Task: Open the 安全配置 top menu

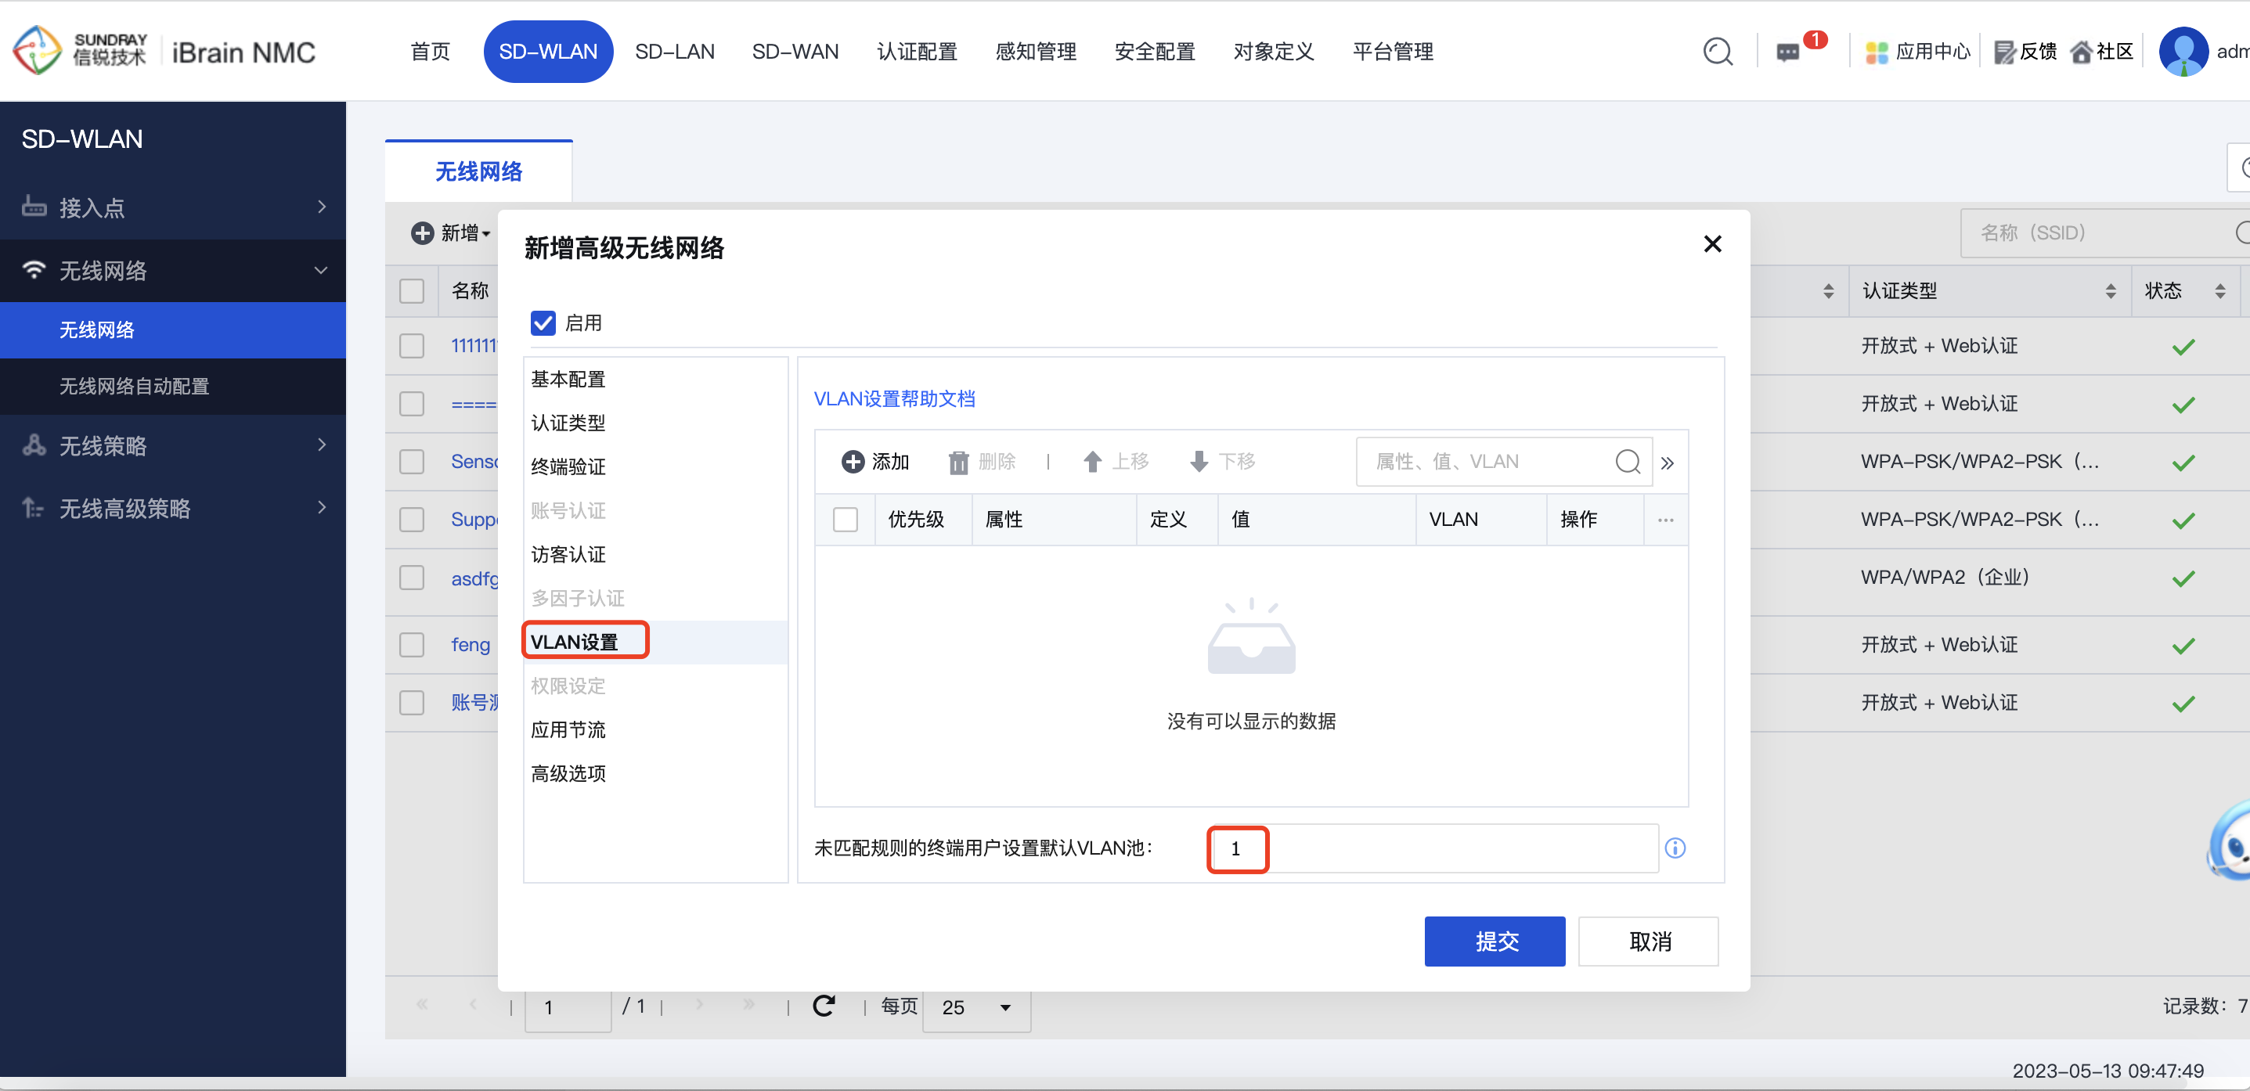Action: click(1154, 52)
